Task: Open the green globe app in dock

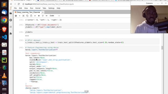Action: (x=4, y=68)
